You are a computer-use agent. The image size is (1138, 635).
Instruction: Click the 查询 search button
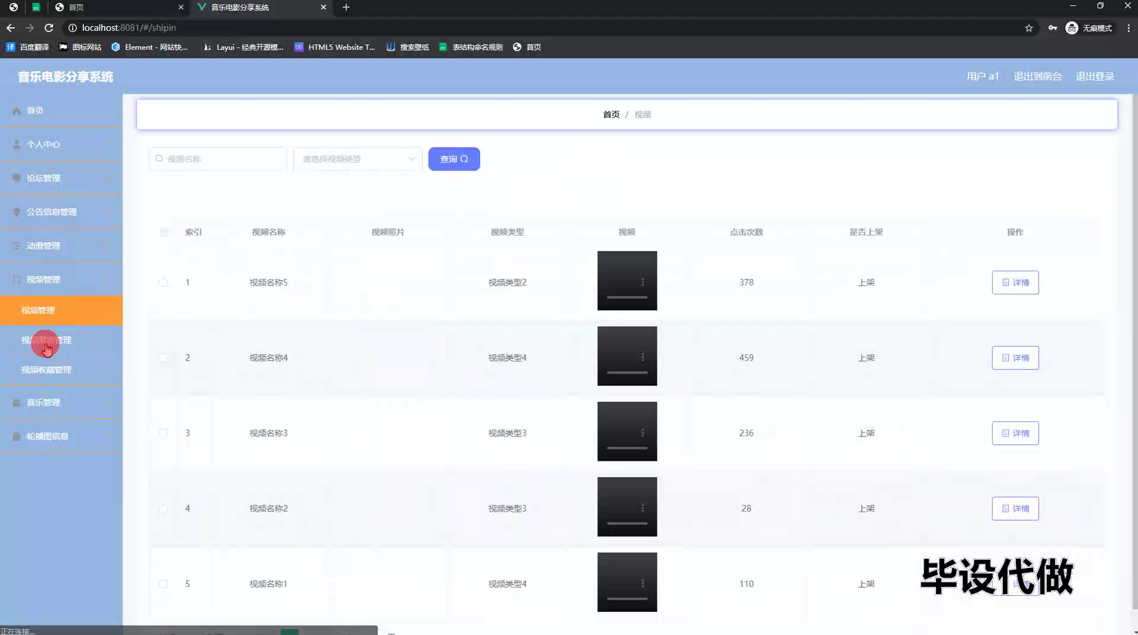click(454, 159)
